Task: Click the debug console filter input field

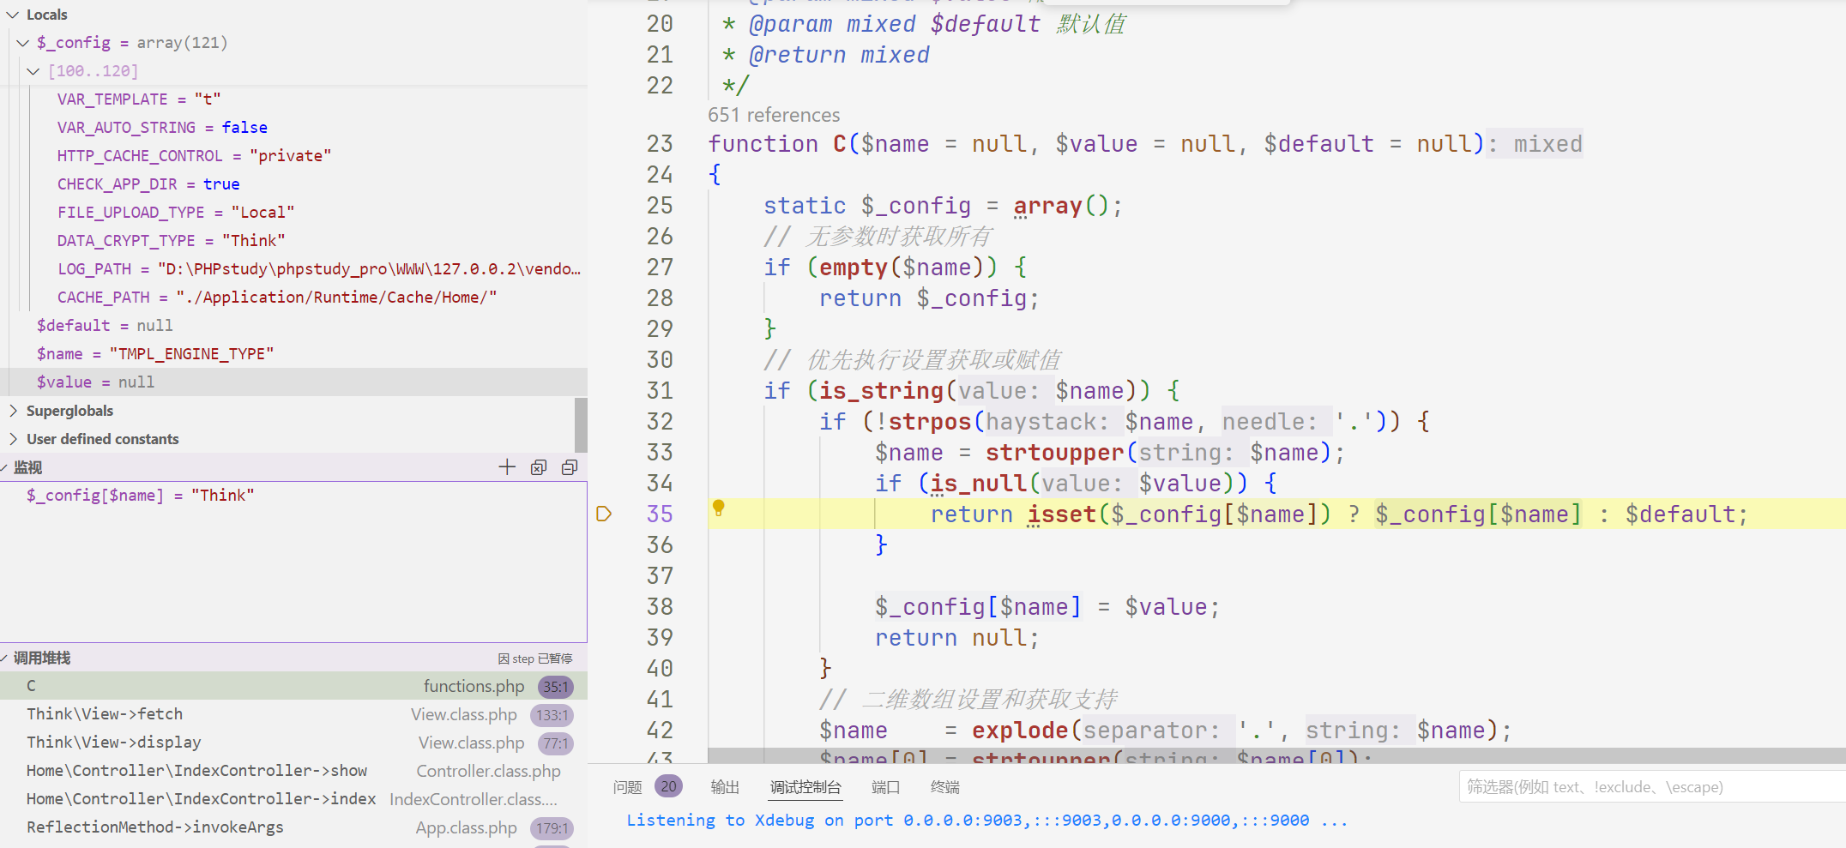Action: pos(1647,787)
